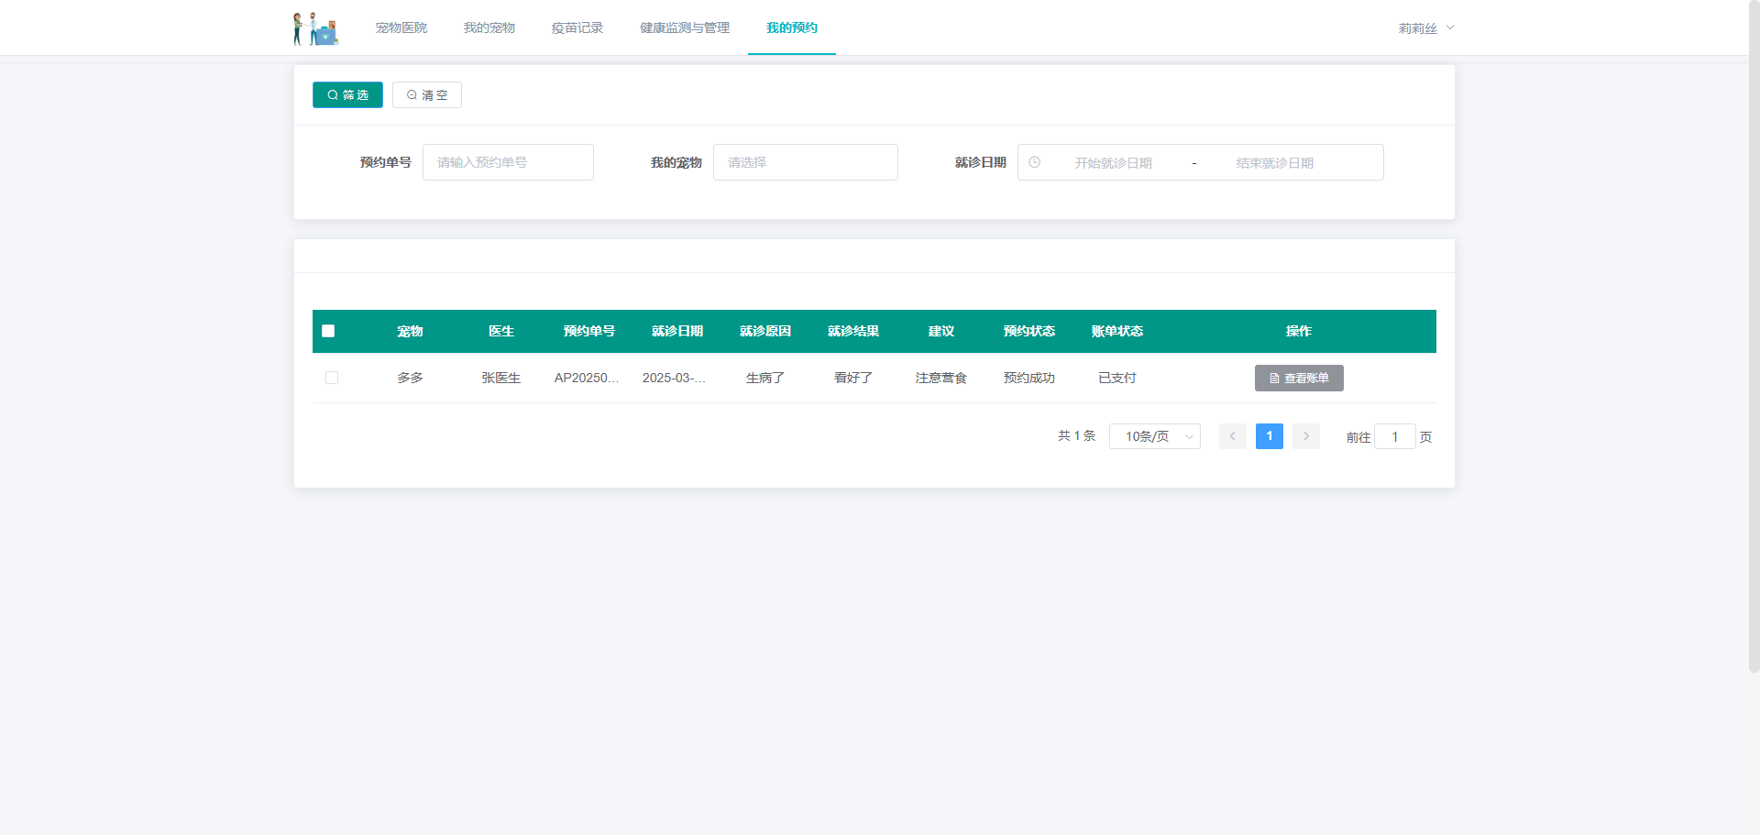Click the clock icon in date range picker
1760x835 pixels.
click(1034, 162)
